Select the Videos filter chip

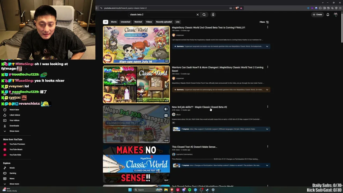149,22
